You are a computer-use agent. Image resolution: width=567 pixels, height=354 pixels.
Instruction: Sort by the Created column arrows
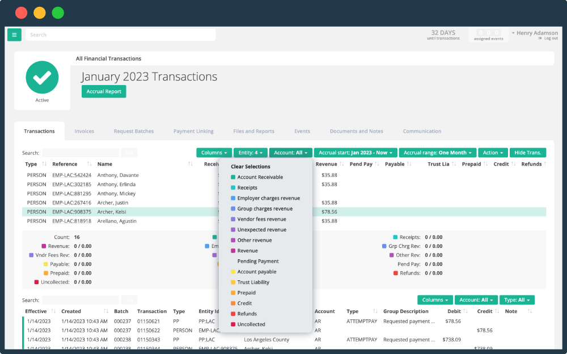pos(105,311)
